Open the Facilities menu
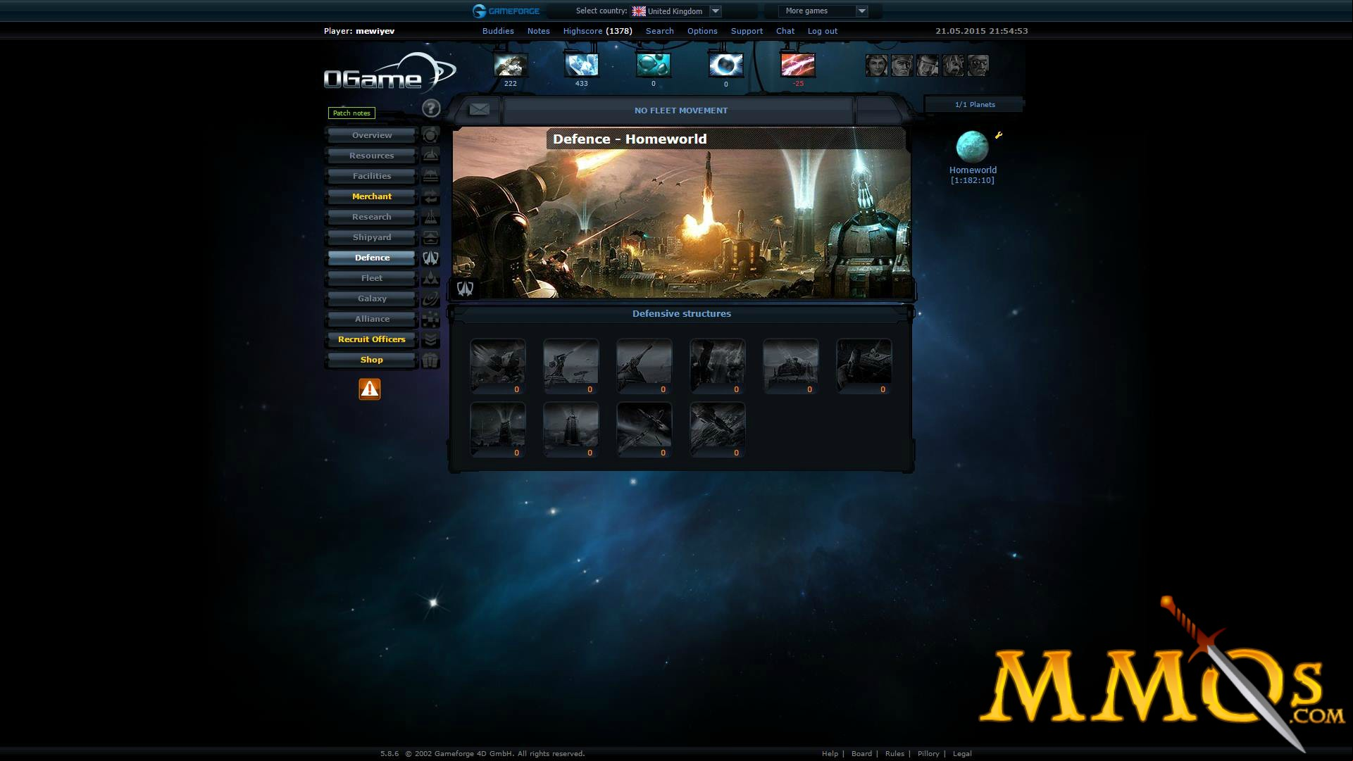 (372, 176)
